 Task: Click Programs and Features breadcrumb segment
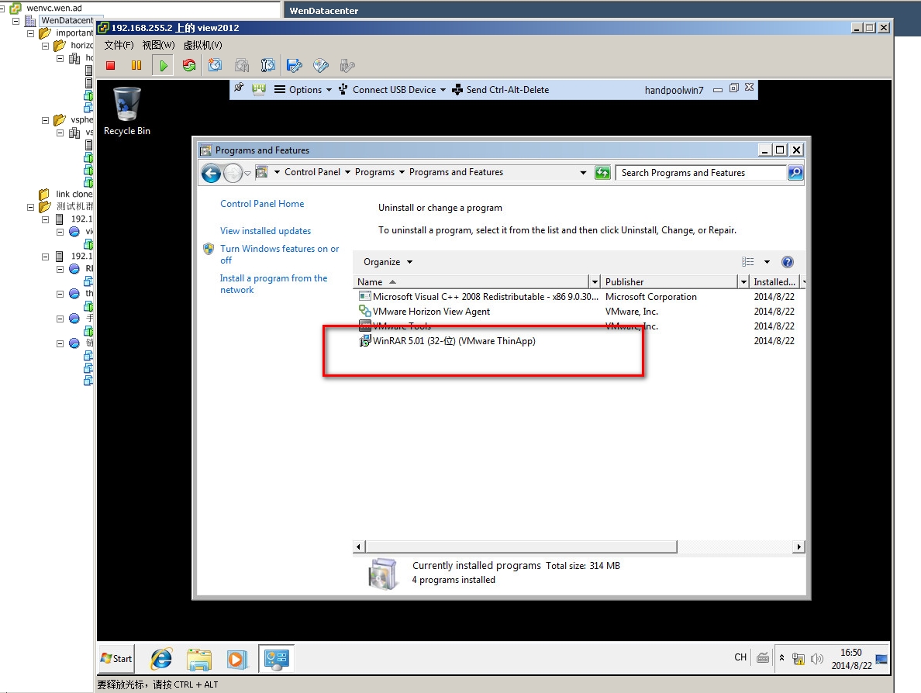(456, 172)
